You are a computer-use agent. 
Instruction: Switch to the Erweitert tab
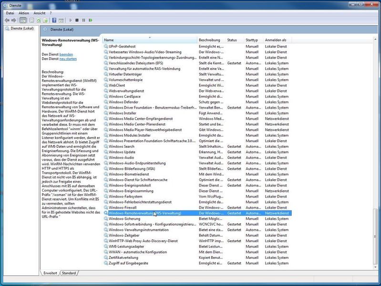(50, 273)
